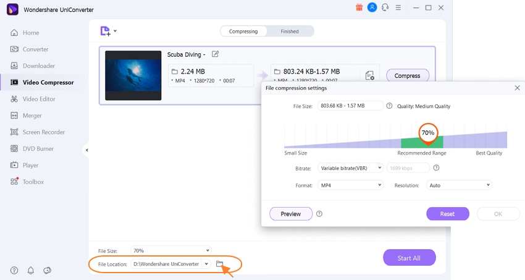
Task: Click the Best Quality end of slider
Action: pos(489,153)
